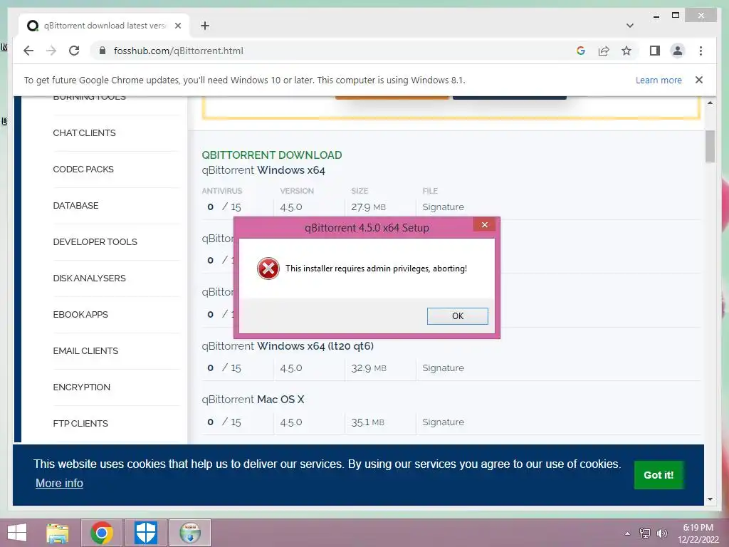The width and height of the screenshot is (729, 547).
Task: Click OK in the Setup dialog
Action: (458, 316)
